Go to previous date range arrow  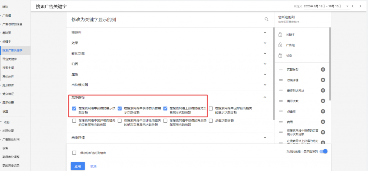click(x=353, y=6)
